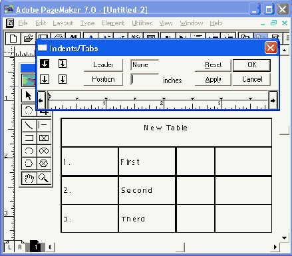
Task: Select the Line tool in toolbox
Action: [x=29, y=126]
